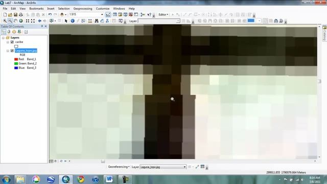Open the Help menu
The height and width of the screenshot is (184, 327).
click(x=132, y=9)
